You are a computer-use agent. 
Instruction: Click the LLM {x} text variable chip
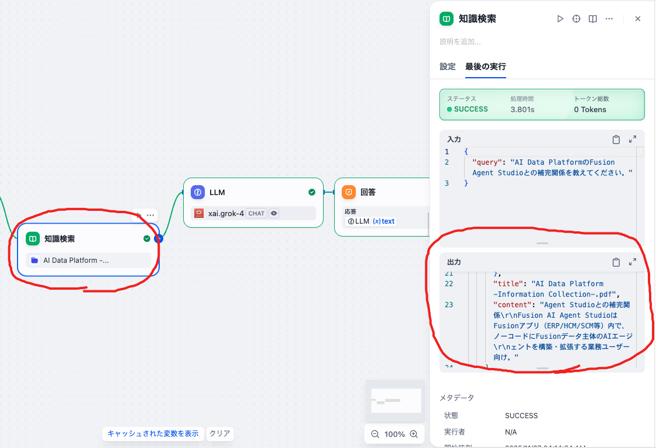point(371,221)
